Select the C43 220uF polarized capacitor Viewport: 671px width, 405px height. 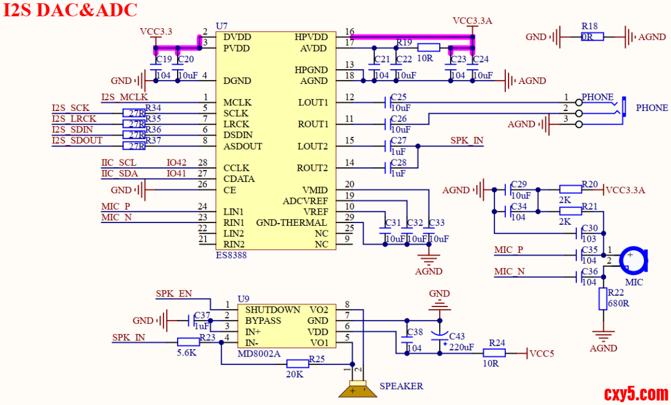[440, 336]
